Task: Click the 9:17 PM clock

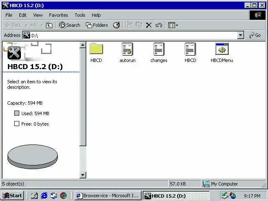Action: [x=252, y=196]
